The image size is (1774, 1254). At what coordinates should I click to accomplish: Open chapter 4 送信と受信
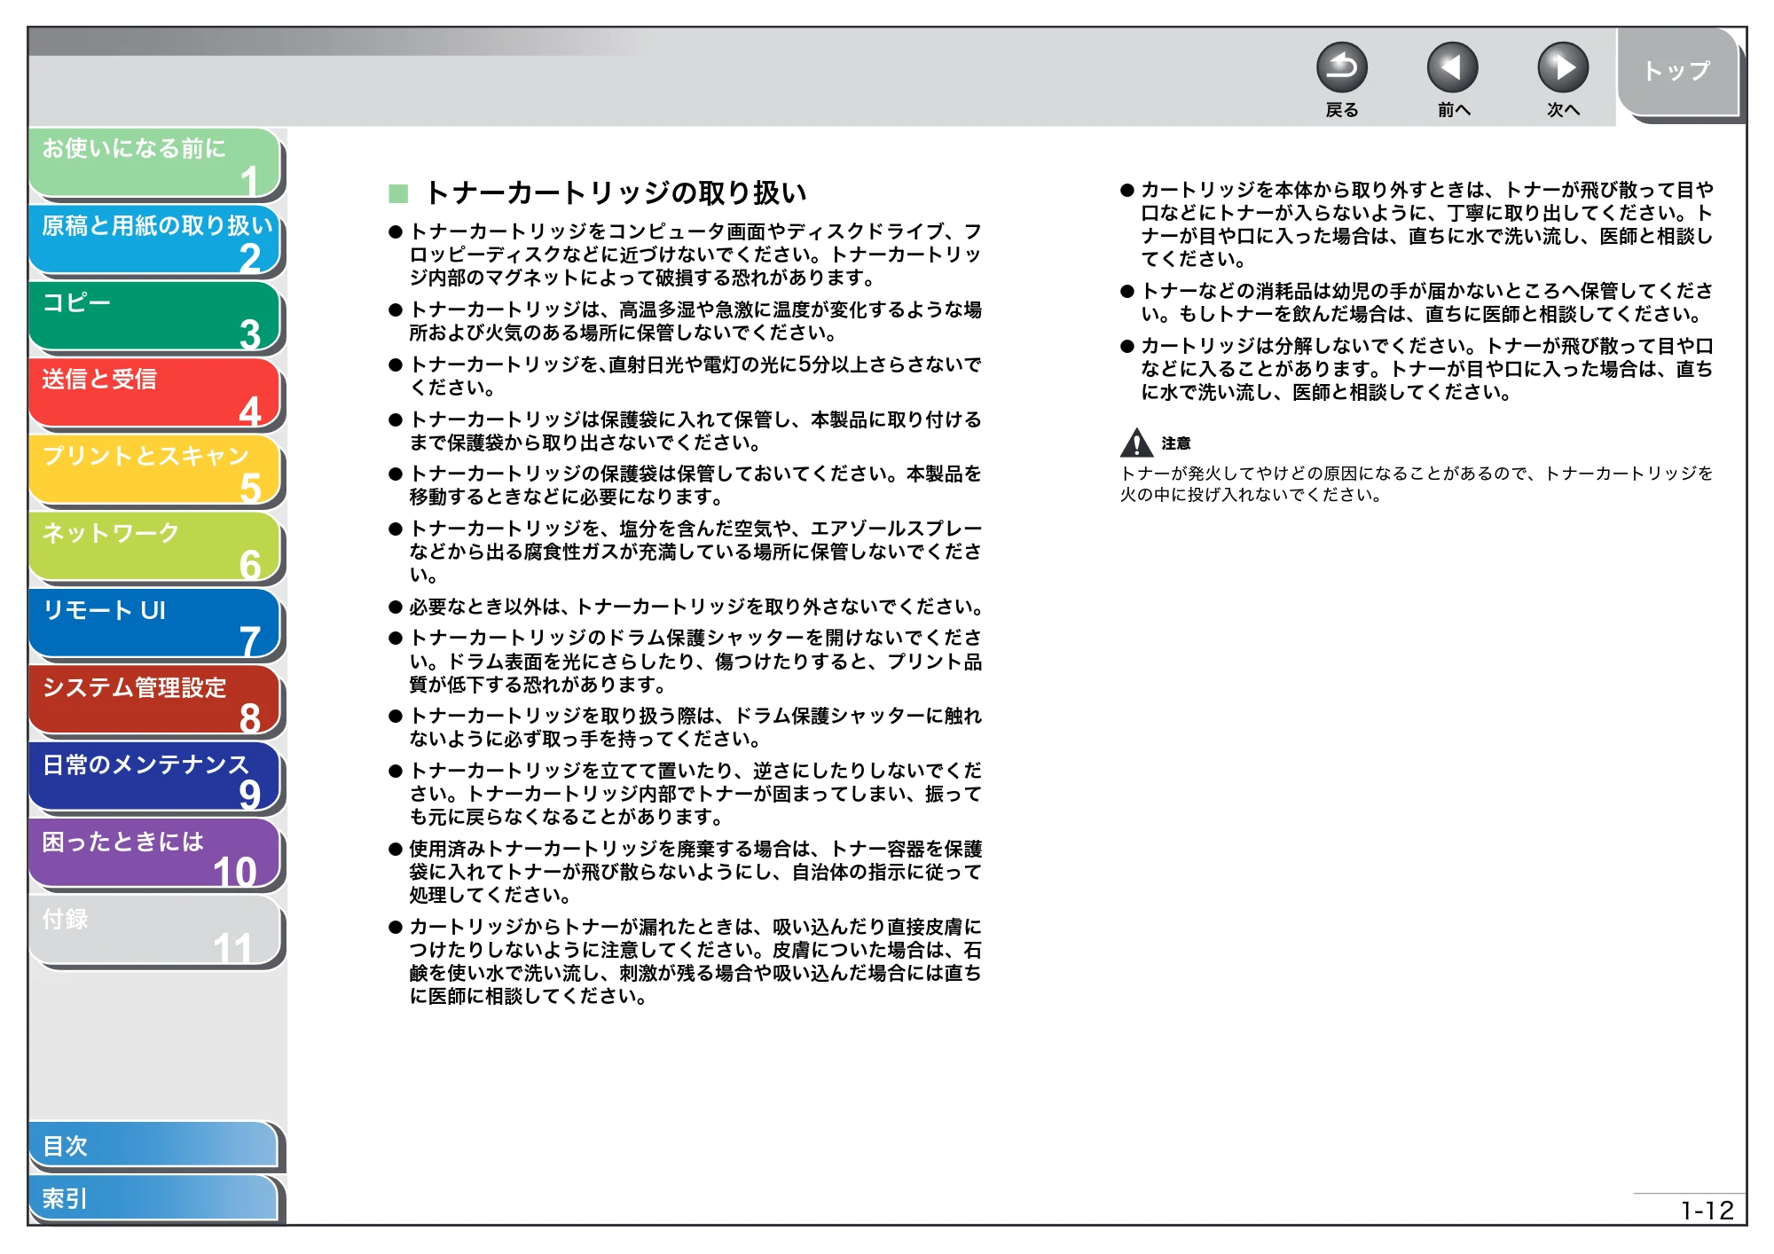tap(155, 394)
